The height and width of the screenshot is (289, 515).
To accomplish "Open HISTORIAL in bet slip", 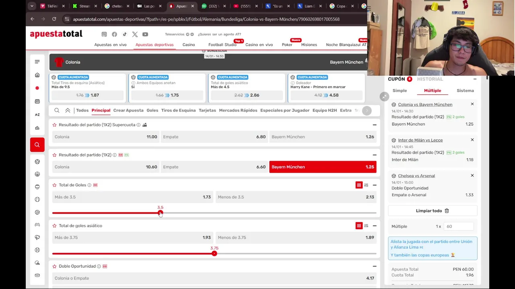I will point(430,79).
